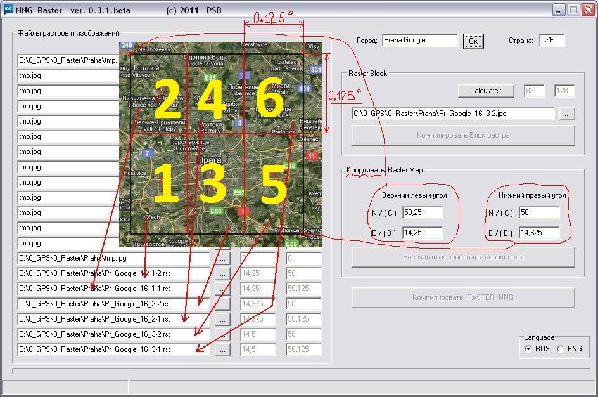Open browse button beside Pr_Google_16_1-1.rst
Viewport: 598px width, 397px height.
pyautogui.click(x=222, y=289)
